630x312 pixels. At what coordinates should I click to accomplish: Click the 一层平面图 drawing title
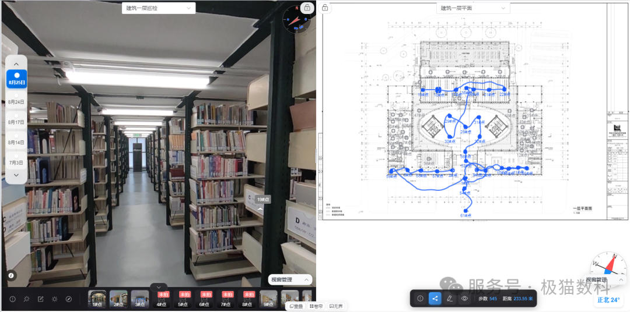(x=584, y=208)
